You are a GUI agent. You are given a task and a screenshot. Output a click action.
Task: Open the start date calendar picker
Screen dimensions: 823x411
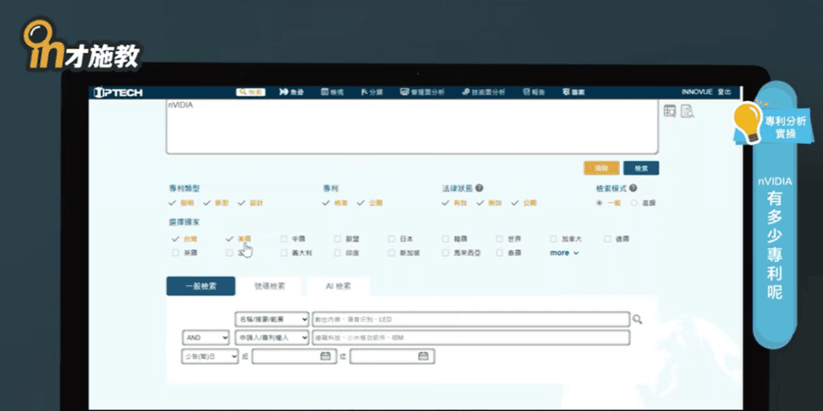pos(326,356)
